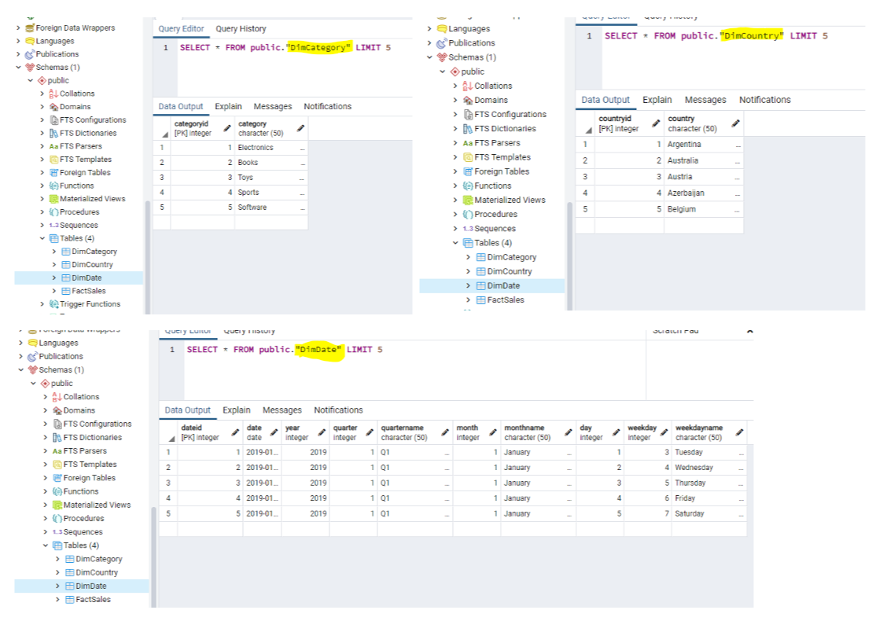
Task: Click the pencil icon in the monthname column header
Action: pyautogui.click(x=568, y=432)
